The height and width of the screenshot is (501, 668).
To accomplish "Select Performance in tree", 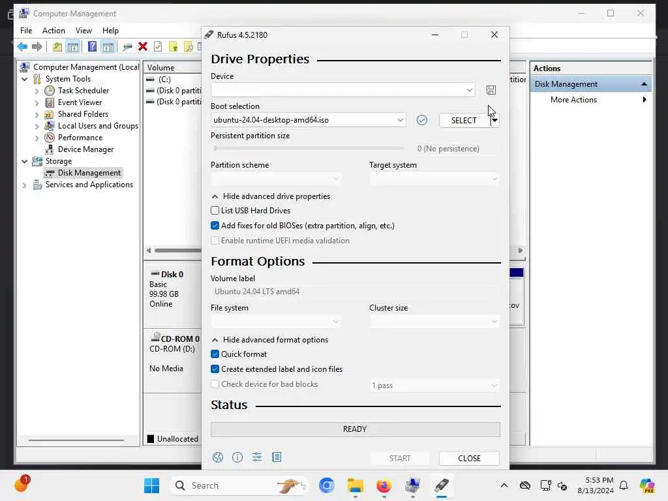I will [80, 138].
